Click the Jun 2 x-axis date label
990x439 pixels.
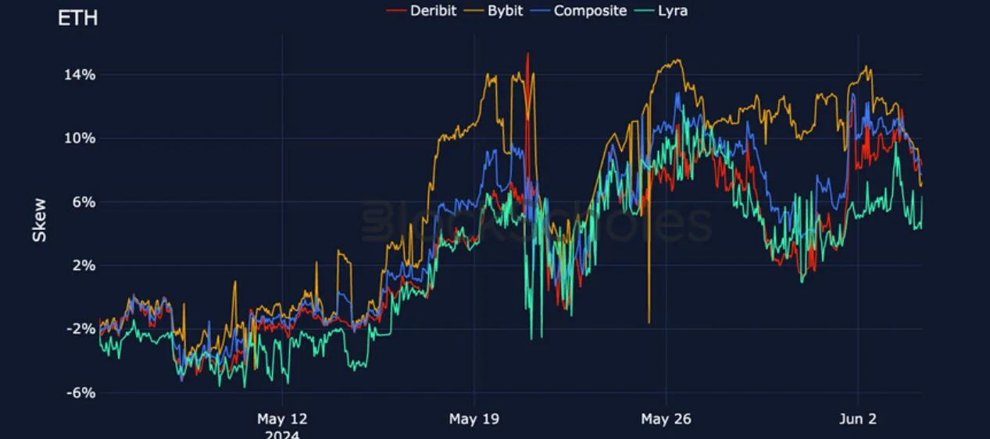coord(858,420)
